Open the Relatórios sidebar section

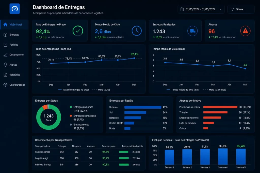click(14, 75)
